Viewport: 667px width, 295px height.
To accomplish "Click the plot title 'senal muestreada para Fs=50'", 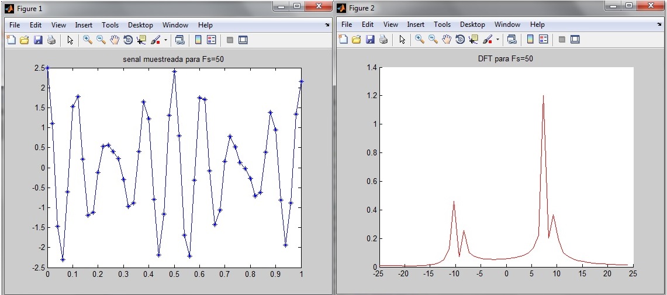I will [174, 59].
